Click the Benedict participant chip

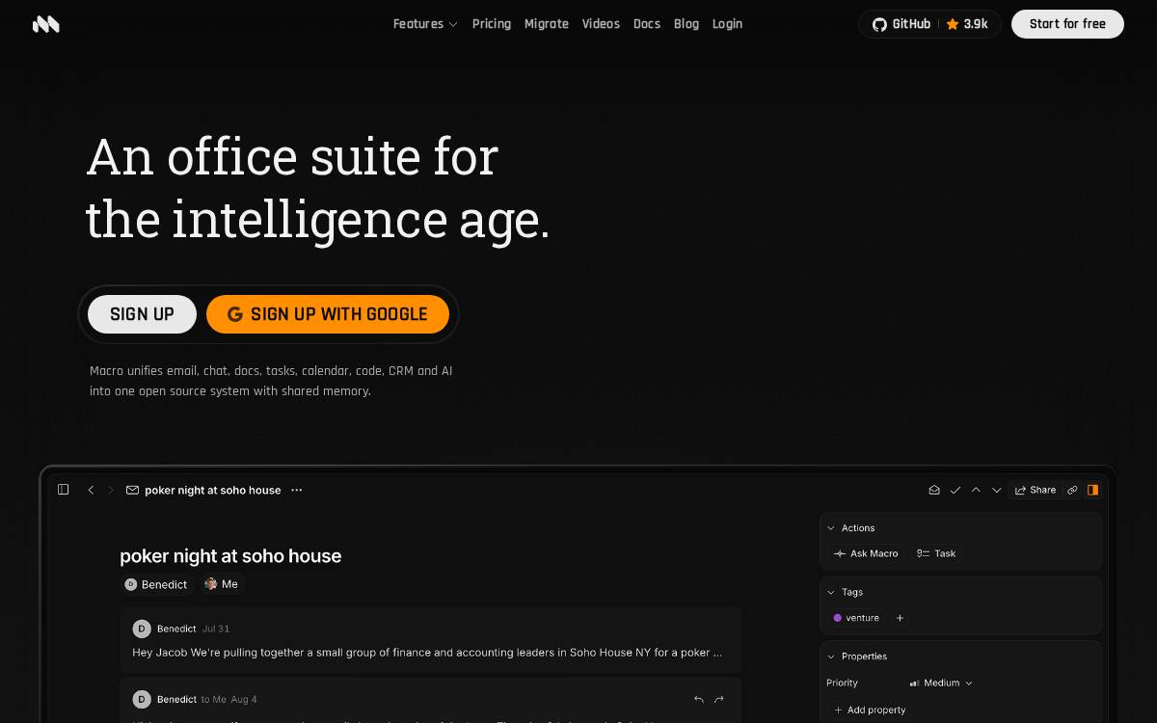[156, 584]
